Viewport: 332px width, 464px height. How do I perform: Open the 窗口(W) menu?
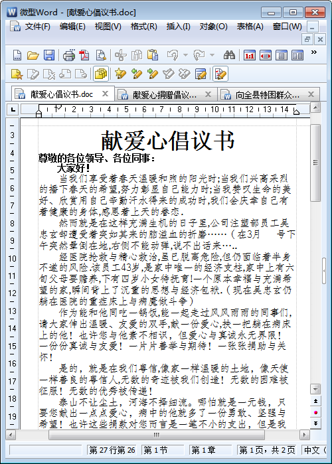coord(288,27)
